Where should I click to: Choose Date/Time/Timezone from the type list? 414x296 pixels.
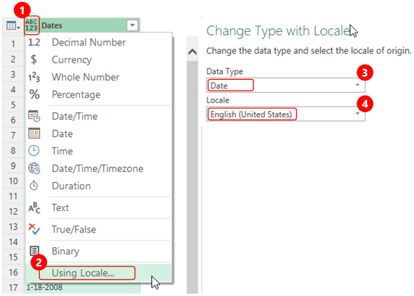point(97,168)
